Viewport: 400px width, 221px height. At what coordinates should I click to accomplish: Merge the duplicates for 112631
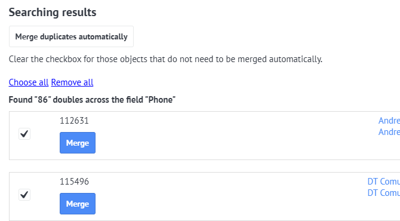(78, 143)
